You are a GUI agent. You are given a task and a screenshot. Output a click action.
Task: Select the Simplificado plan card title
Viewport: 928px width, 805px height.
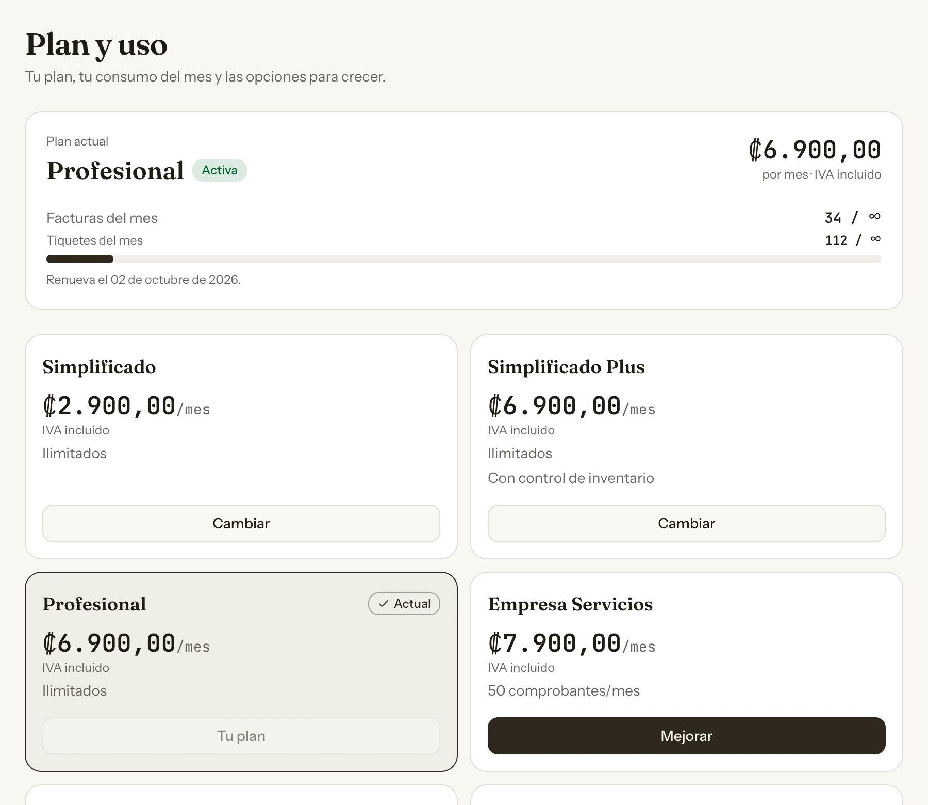point(100,367)
